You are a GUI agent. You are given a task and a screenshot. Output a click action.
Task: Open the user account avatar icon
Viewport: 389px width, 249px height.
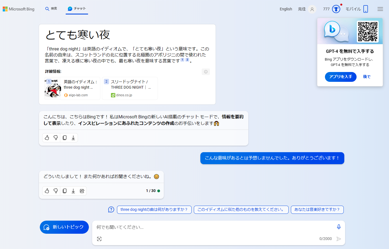(312, 9)
